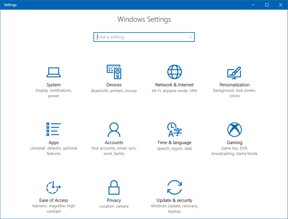The width and height of the screenshot is (288, 219).
Task: Open System settings laptop icon
Action: coord(53,72)
